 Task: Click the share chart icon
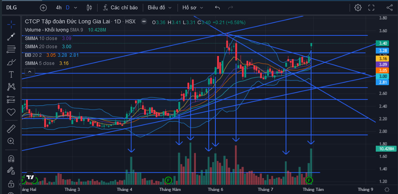pyautogui.click(x=389, y=8)
